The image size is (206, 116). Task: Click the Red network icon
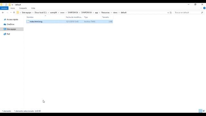pos(5,34)
